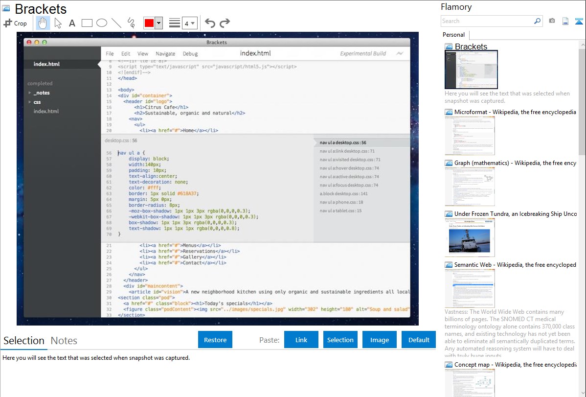Open the Personal tab
Image resolution: width=586 pixels, height=397 pixels.
(x=453, y=35)
